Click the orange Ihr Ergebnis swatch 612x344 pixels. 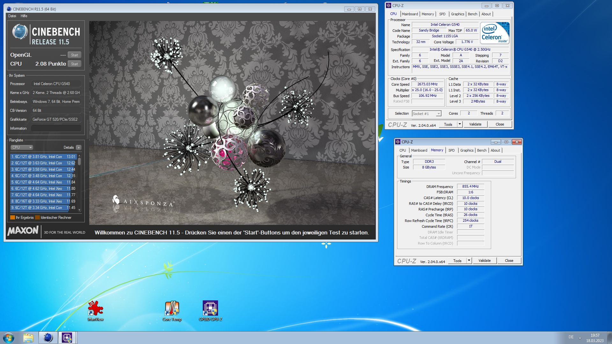(12, 218)
